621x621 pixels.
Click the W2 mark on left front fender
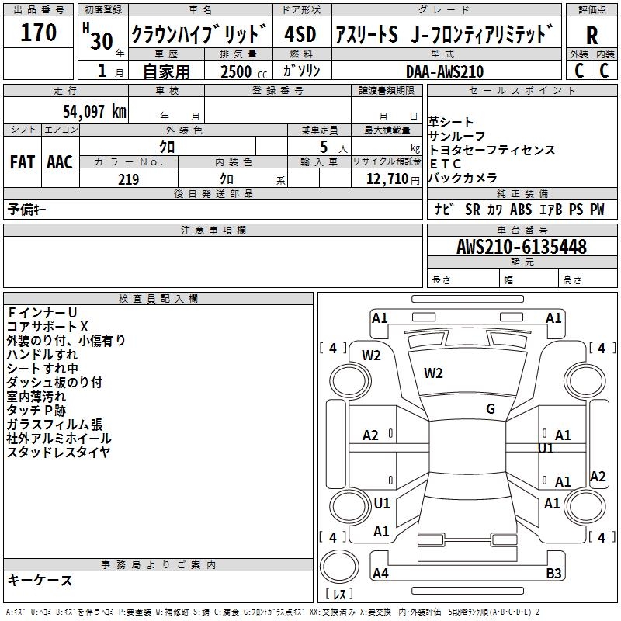371,356
